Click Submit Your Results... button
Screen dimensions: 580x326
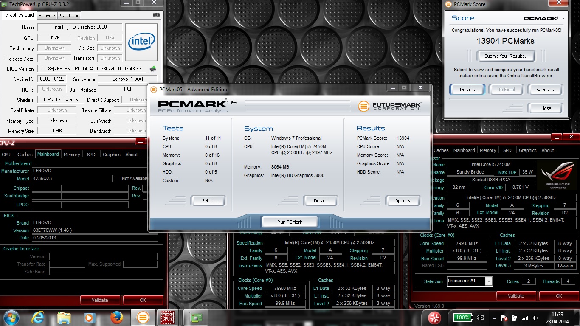coord(506,56)
